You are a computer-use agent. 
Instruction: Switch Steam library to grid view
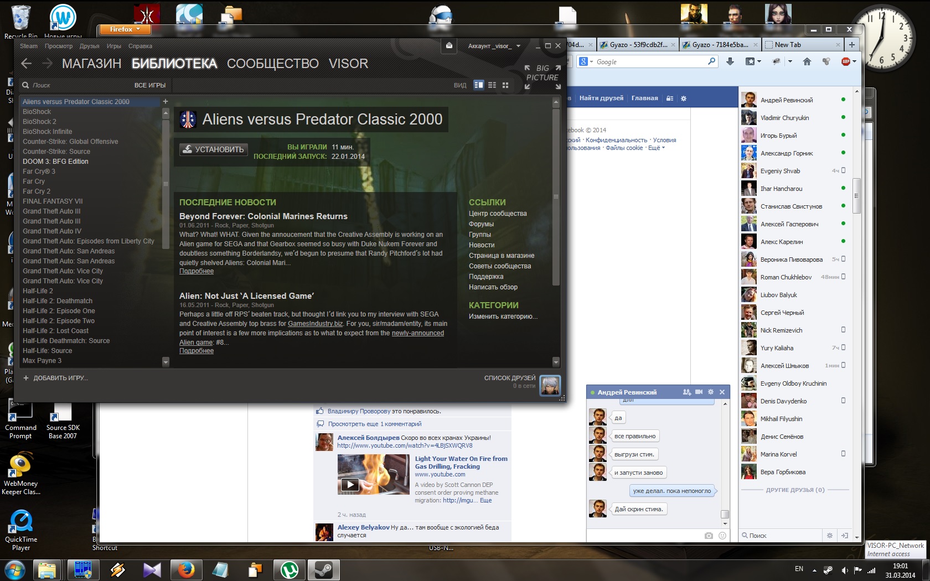[505, 85]
